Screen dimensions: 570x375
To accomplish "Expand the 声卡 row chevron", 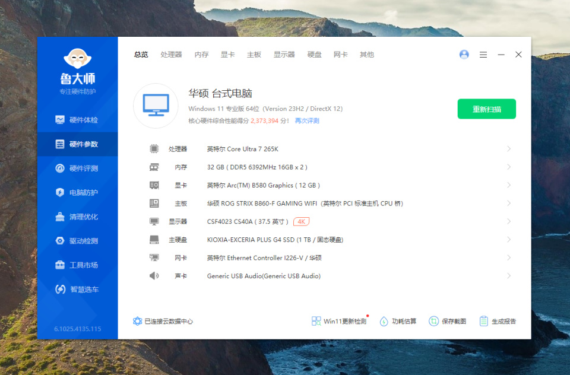I will point(509,276).
